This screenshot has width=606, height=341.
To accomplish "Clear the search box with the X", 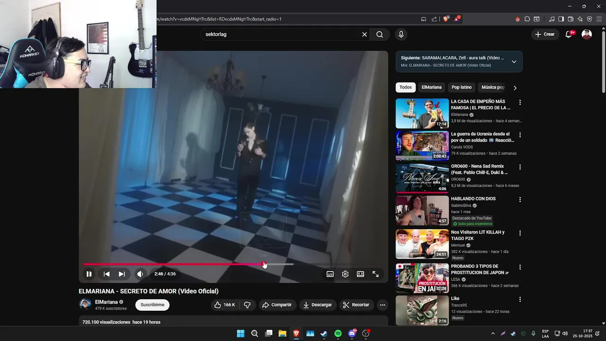I will point(365,34).
